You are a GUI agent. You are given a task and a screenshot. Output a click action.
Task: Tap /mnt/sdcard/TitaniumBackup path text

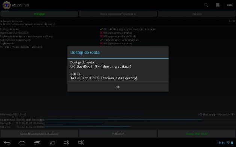pos(121,40)
